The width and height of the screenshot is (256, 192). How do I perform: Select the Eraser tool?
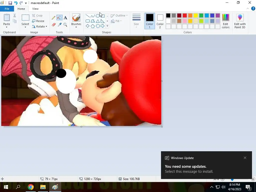(54, 25)
